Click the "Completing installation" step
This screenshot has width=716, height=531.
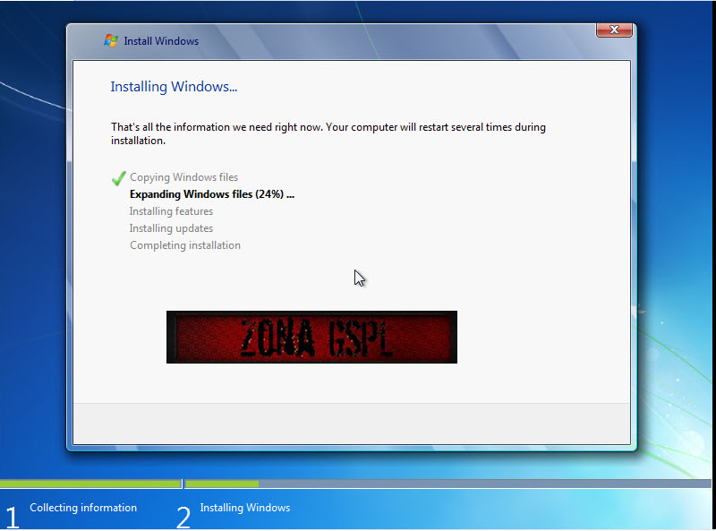pyautogui.click(x=185, y=245)
